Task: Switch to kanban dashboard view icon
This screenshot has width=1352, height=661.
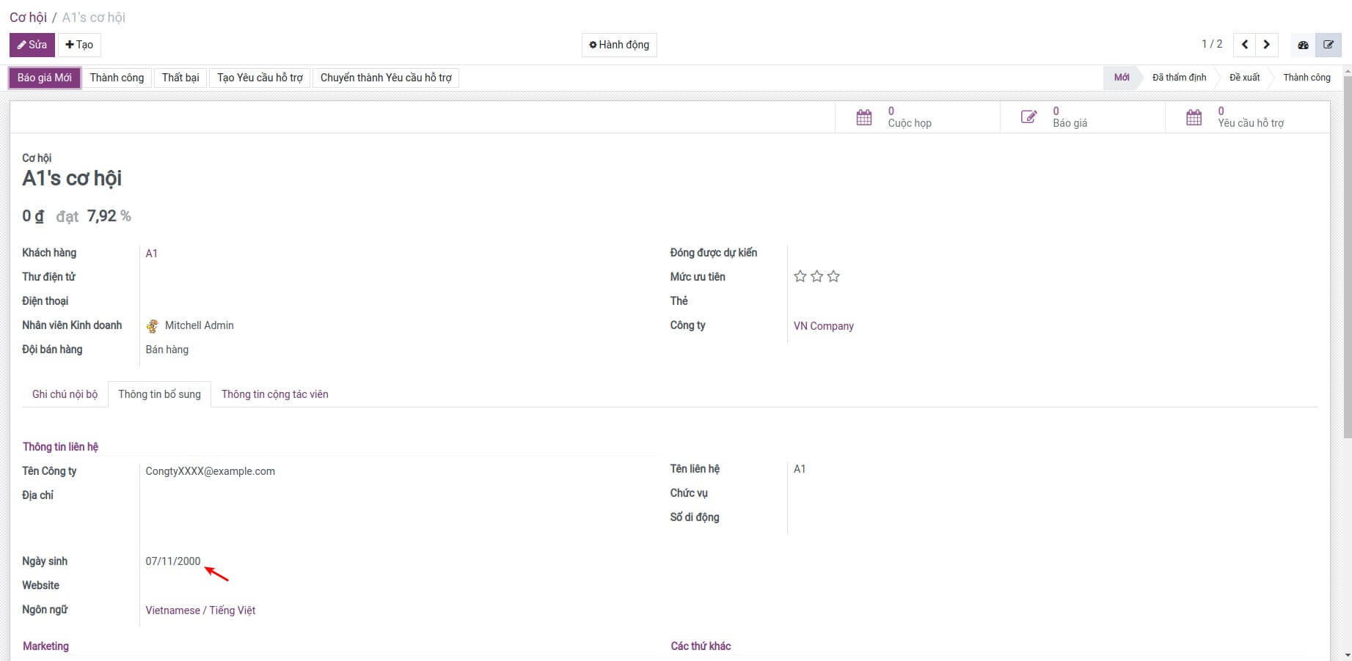Action: click(x=1303, y=45)
